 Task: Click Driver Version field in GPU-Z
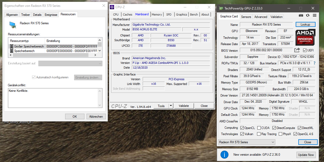(277, 95)
